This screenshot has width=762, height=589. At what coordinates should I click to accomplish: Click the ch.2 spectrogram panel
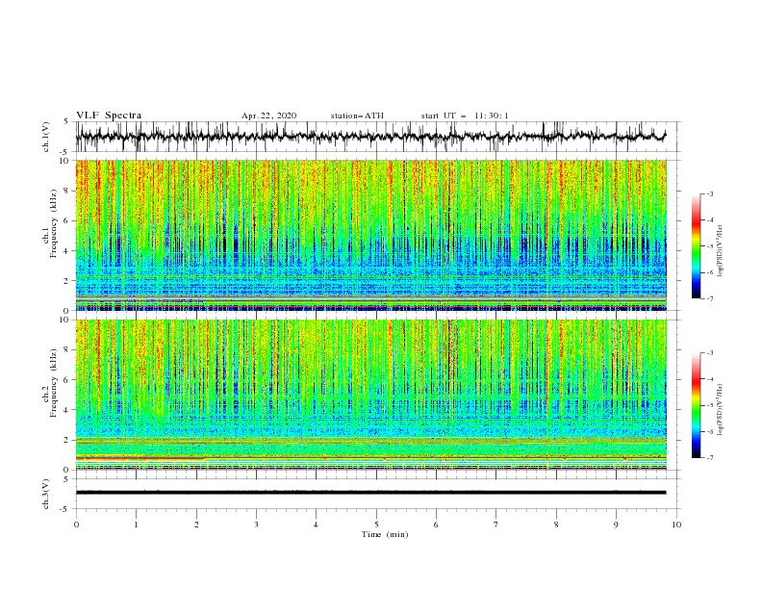pos(371,395)
